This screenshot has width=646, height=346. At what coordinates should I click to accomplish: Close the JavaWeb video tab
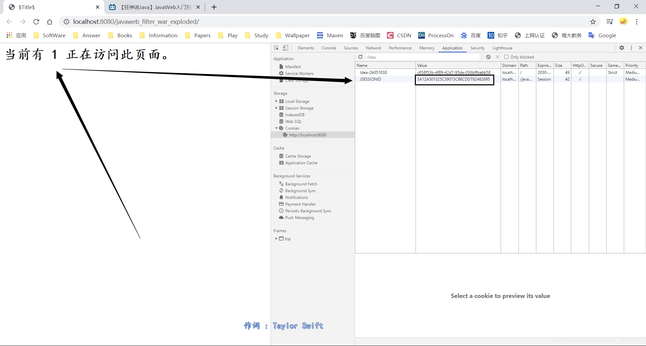(198, 7)
